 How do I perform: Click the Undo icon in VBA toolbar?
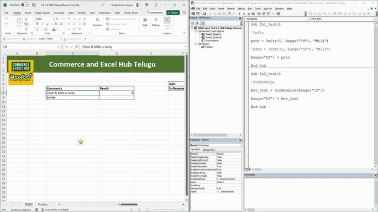[229, 14]
